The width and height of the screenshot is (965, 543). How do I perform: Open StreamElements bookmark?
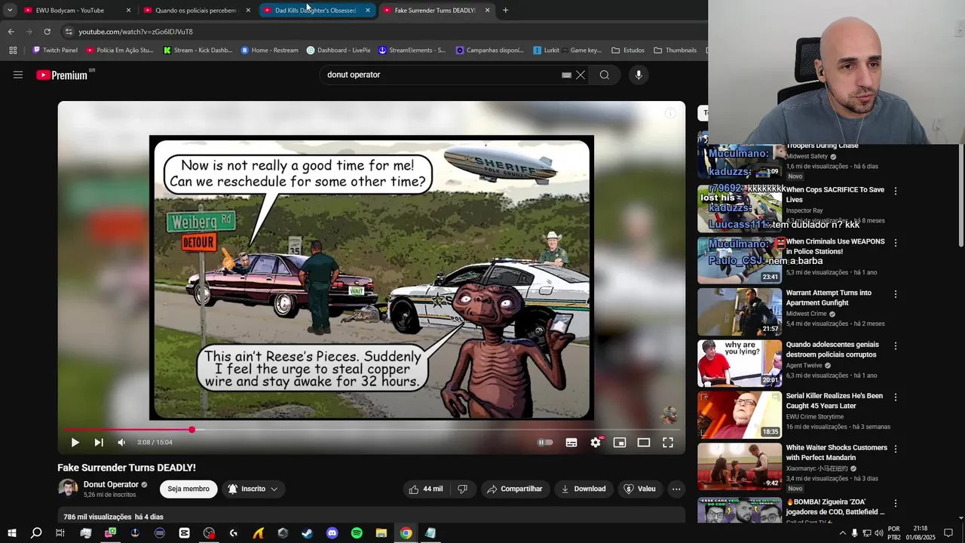[x=412, y=51]
